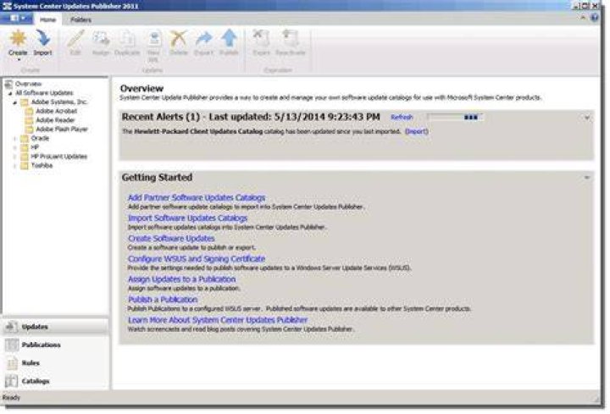Click the Refresh link in Recent Alerts

(x=402, y=117)
